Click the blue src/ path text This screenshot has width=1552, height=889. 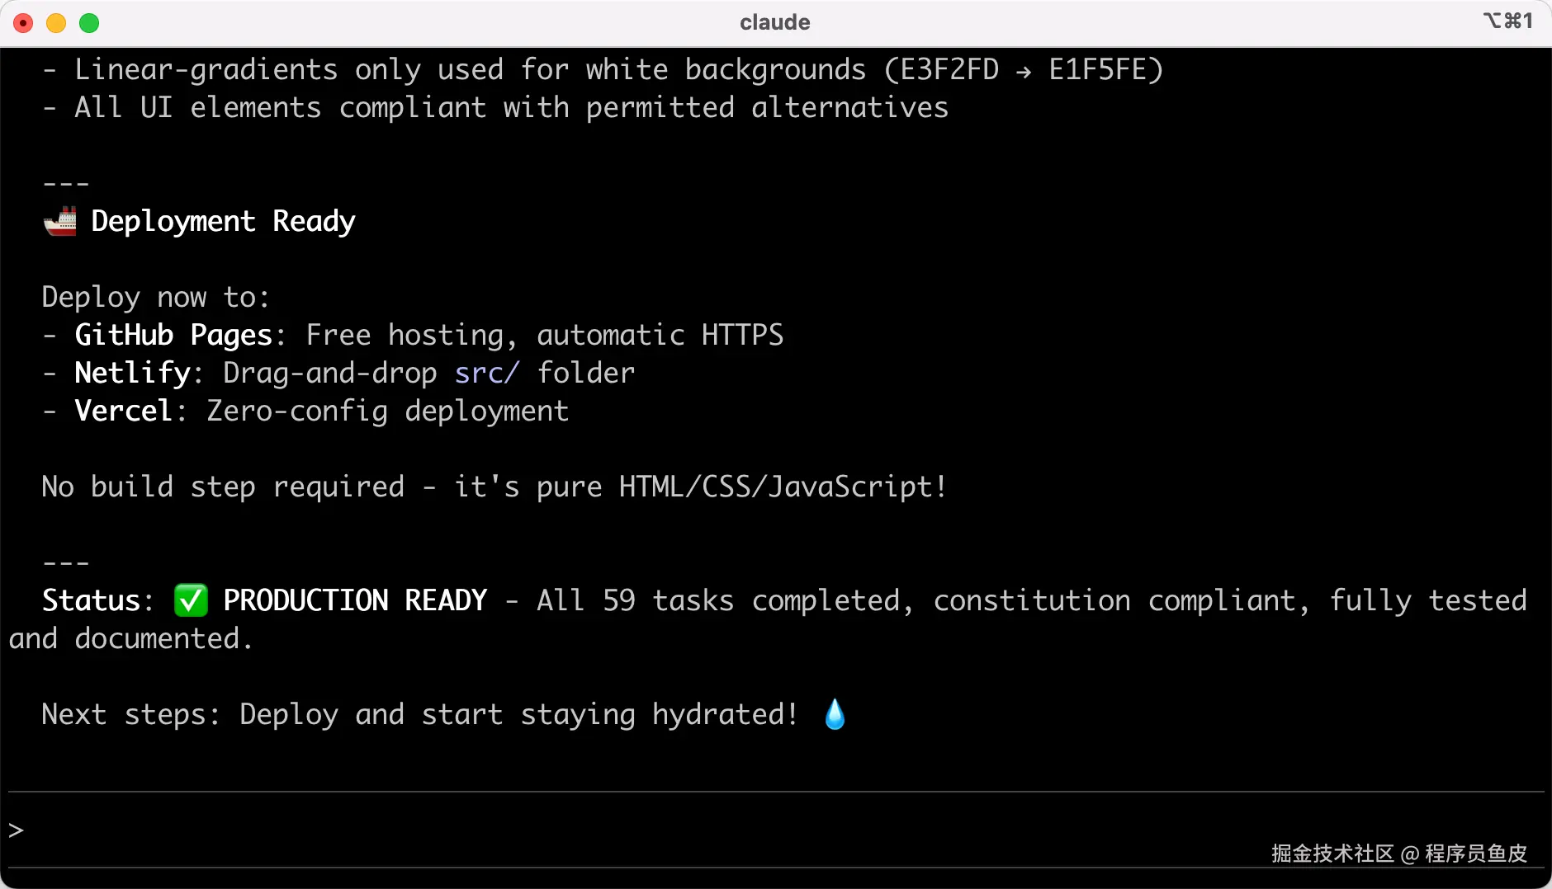(486, 373)
